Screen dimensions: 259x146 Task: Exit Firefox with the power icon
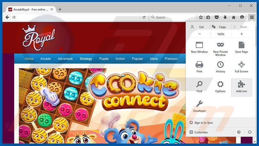point(249,132)
